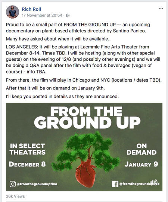The width and height of the screenshot is (168, 202).
Task: Click the @fromthegroundupfilm Instagram handle
Action: [x=37, y=184]
